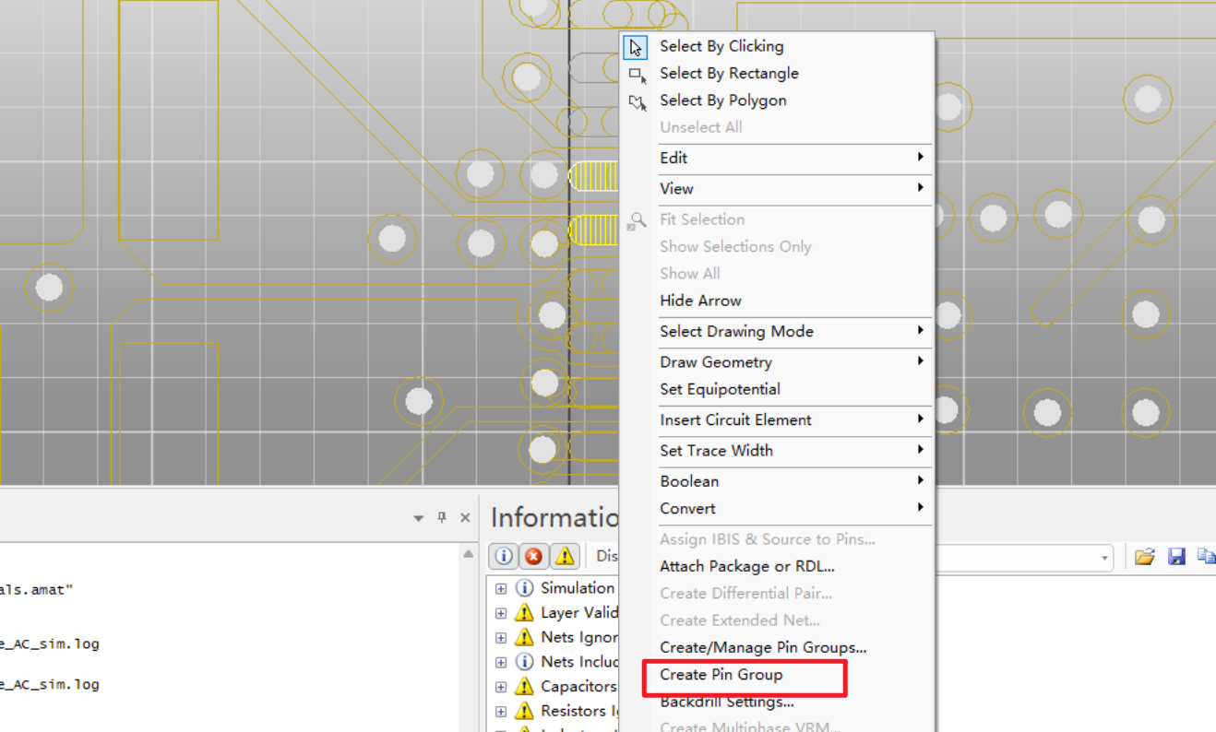Open the Display combo box dropdown arrow

pyautogui.click(x=1104, y=558)
